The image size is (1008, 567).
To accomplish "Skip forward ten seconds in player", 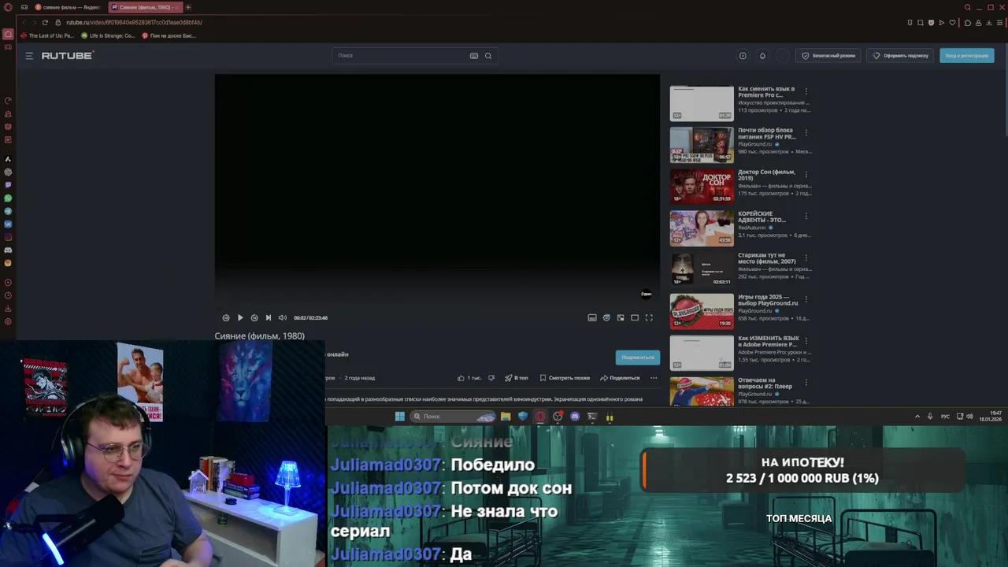I will 254,317.
